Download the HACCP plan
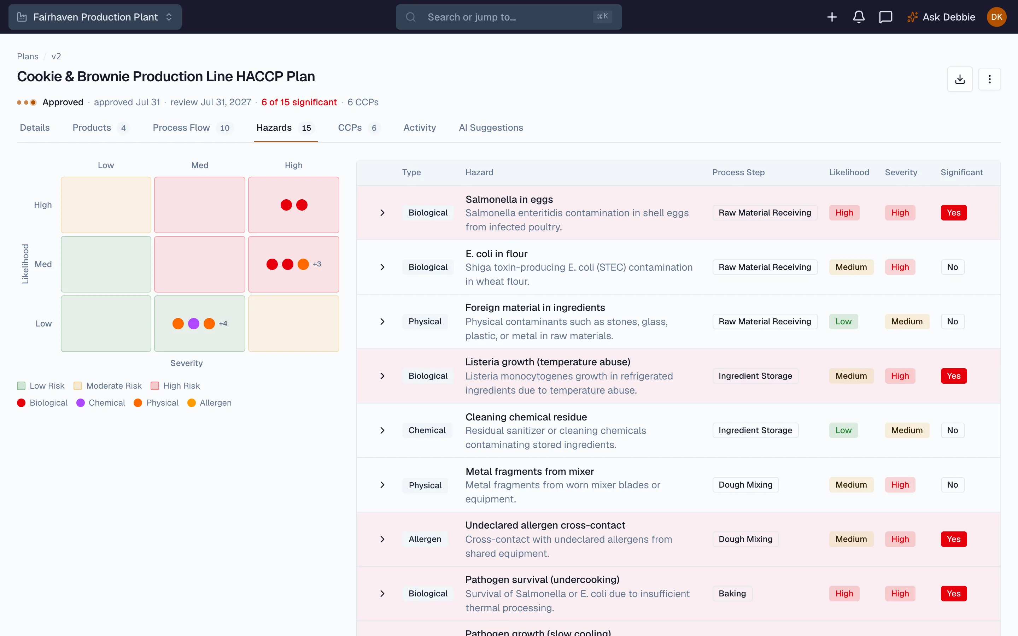Image resolution: width=1018 pixels, height=636 pixels. [x=960, y=79]
